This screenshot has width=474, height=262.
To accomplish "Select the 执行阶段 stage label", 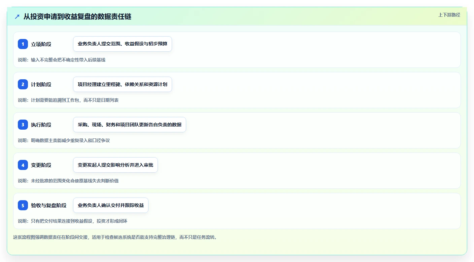I will click(x=41, y=125).
